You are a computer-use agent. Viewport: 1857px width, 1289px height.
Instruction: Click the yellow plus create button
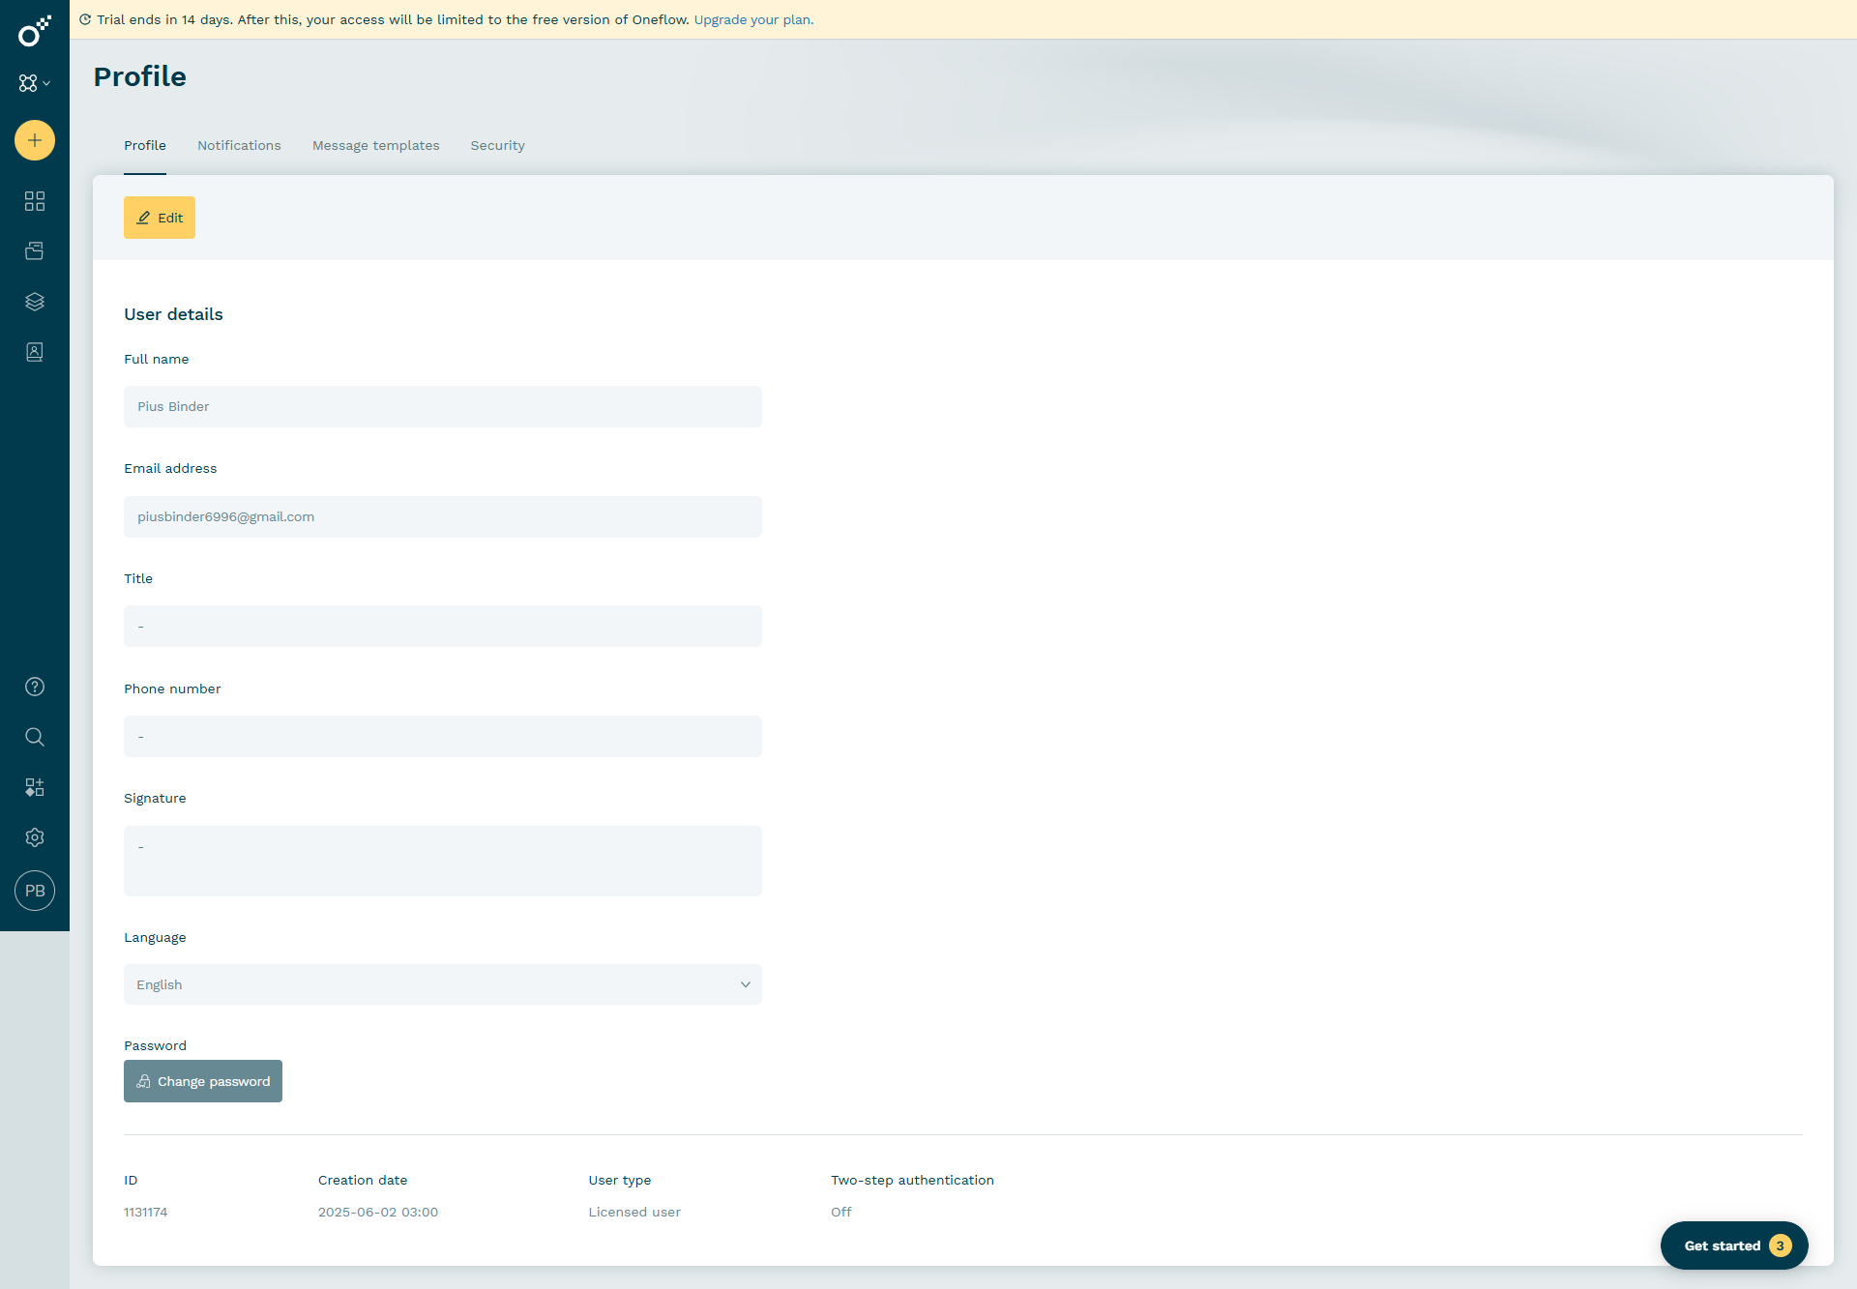tap(35, 140)
